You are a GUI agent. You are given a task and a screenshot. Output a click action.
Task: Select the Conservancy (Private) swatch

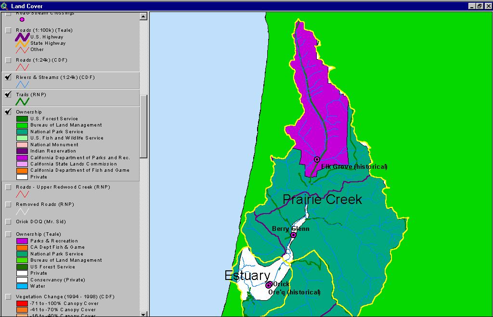[22, 280]
